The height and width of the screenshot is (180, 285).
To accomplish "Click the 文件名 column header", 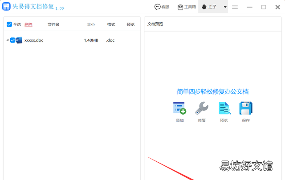I will pos(53,24).
